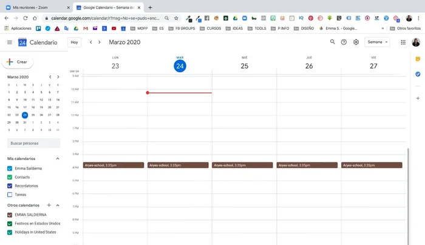Click the search magnifier icon
This screenshot has height=245, width=425.
tap(332, 42)
